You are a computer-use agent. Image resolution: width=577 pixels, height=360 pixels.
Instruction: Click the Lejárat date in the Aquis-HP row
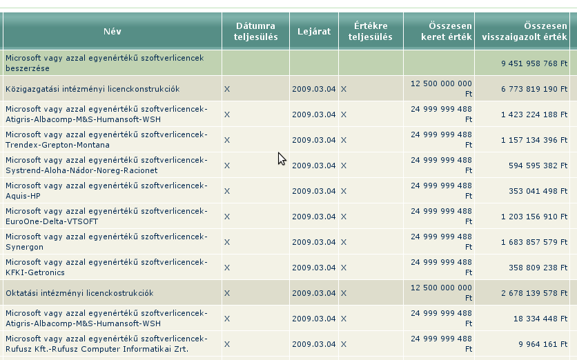[x=314, y=191]
